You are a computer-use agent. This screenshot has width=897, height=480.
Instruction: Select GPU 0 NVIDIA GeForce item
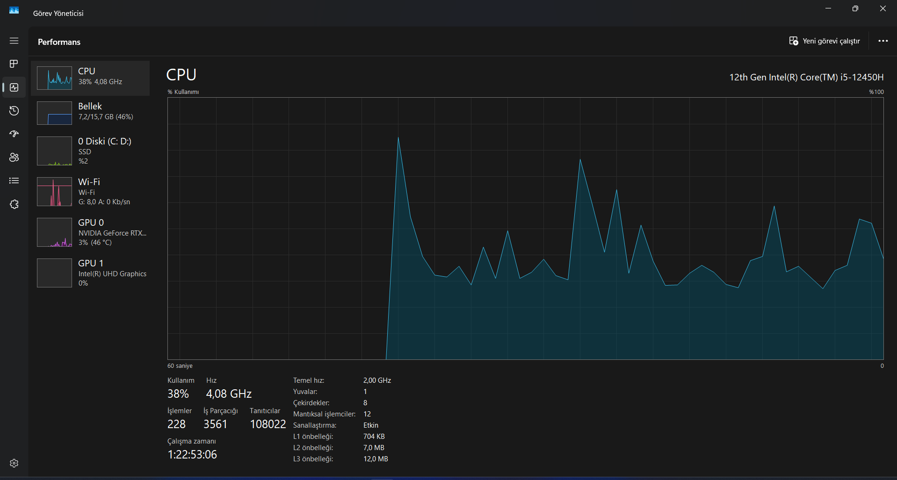[90, 232]
